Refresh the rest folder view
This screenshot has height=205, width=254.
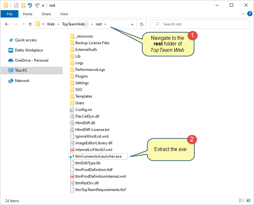pos(142,24)
